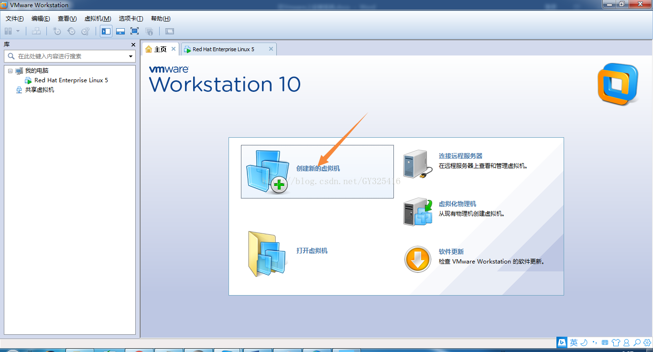Open the 选项卡(T) menu

[x=131, y=19]
